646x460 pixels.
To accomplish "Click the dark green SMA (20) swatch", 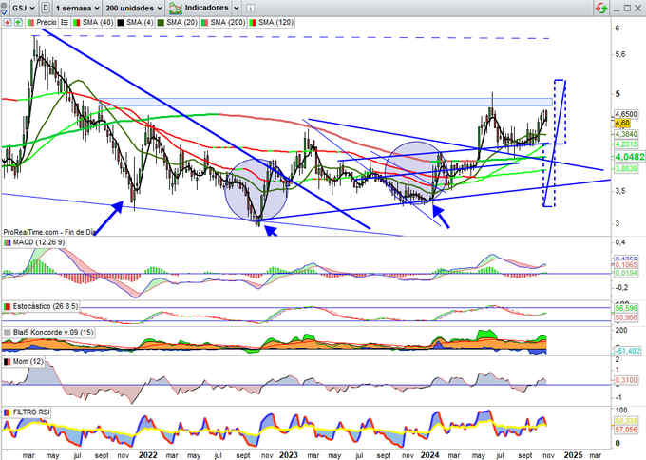I will click(x=161, y=22).
